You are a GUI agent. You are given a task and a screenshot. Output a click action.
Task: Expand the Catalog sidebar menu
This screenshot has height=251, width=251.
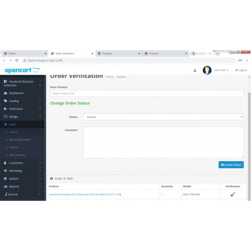pyautogui.click(x=22, y=101)
